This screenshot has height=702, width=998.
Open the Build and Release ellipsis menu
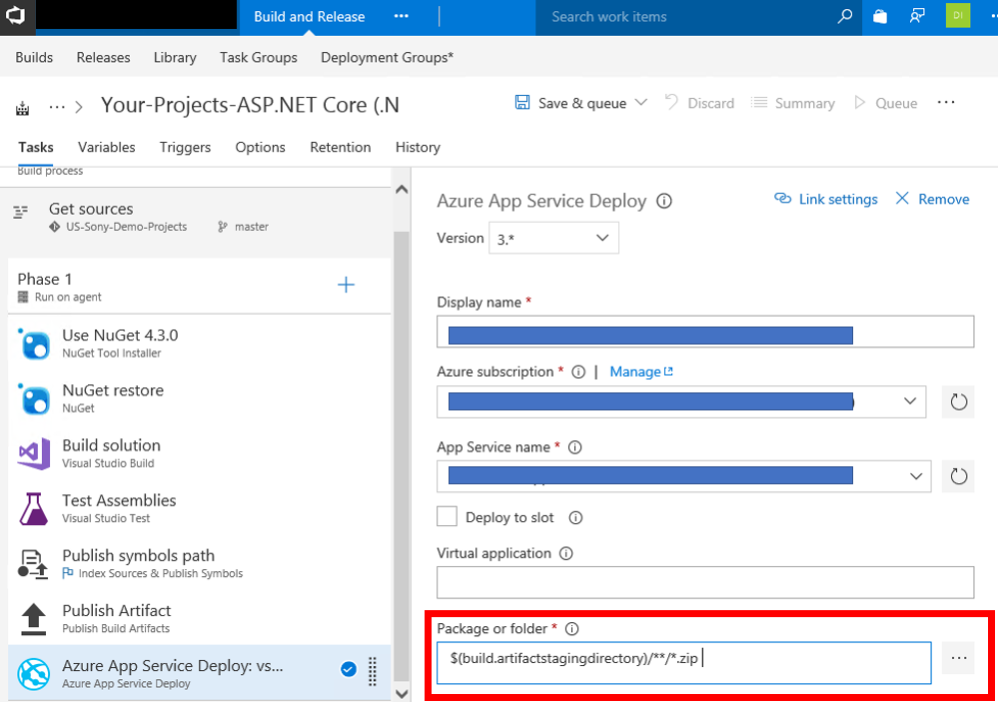401,17
